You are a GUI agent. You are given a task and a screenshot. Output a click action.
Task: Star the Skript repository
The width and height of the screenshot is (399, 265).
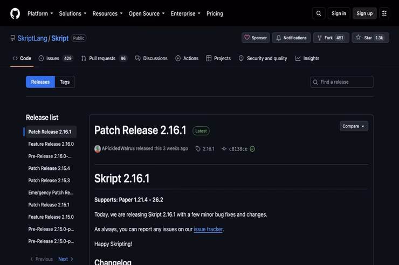coord(370,38)
